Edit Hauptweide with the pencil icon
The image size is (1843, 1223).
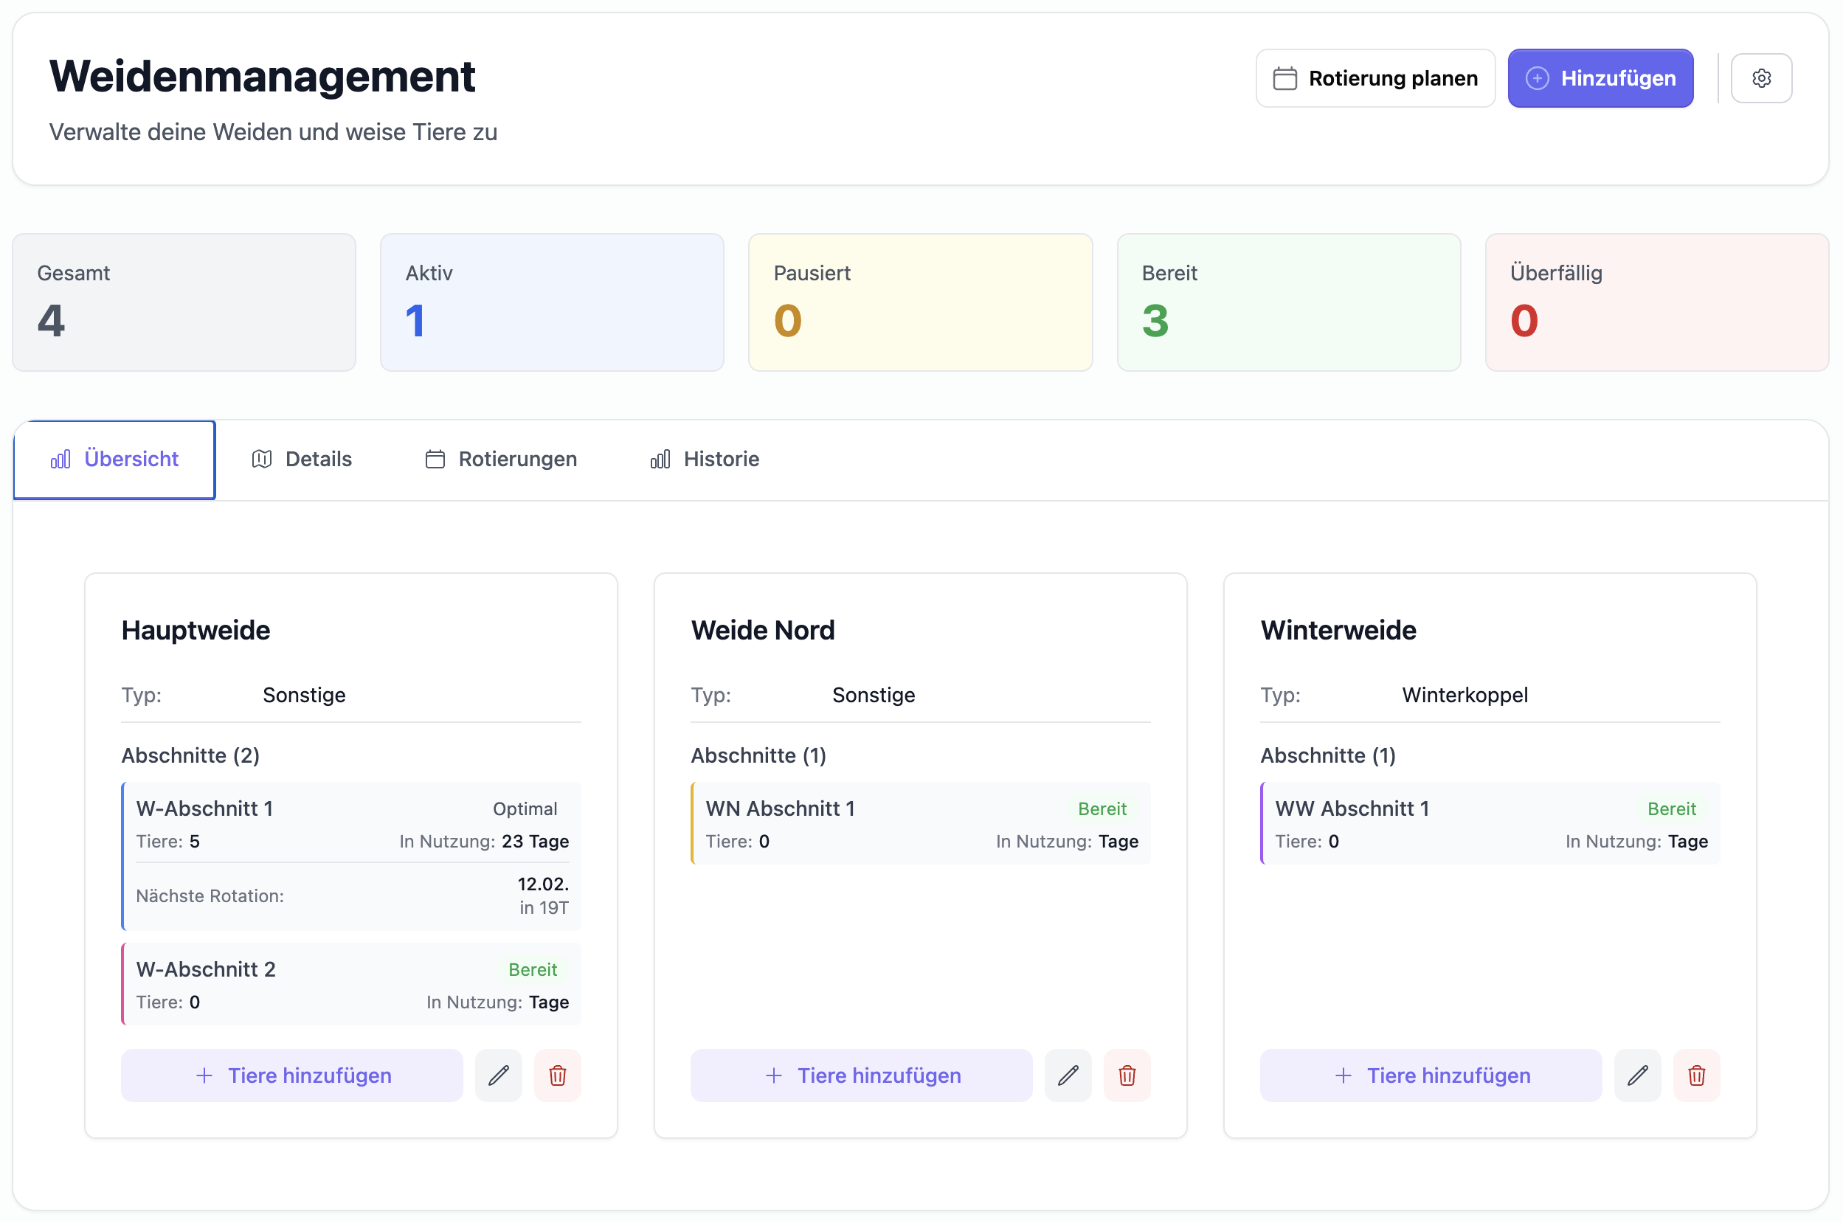point(499,1075)
